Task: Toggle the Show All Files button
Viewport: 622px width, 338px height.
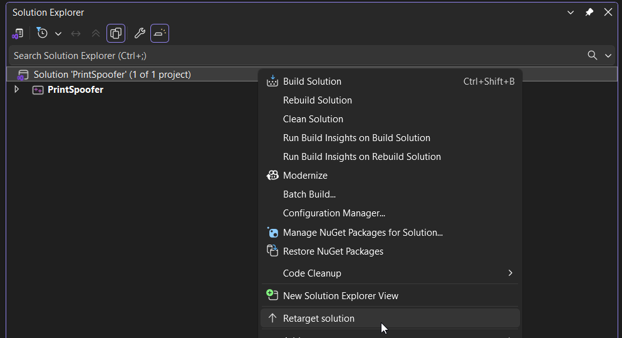Action: 116,33
